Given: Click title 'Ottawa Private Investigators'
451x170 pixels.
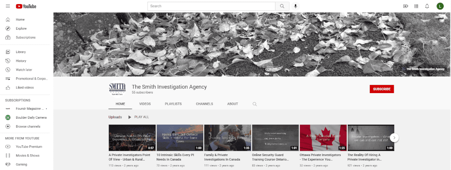Looking at the screenshot, I should (x=320, y=157).
